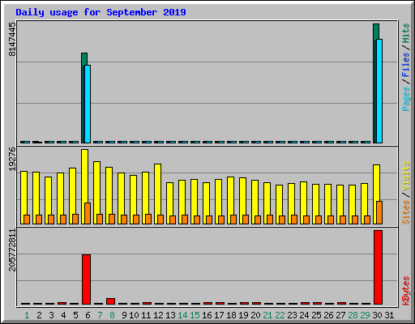
Task: Click the KBytes axis value 205772811
Action: 12,250
